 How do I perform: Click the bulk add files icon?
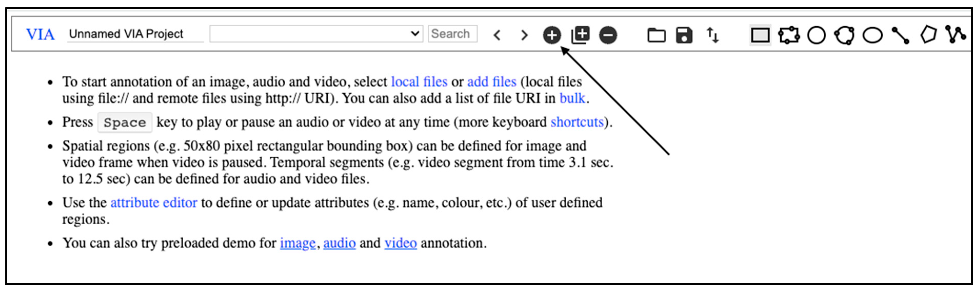click(x=580, y=35)
